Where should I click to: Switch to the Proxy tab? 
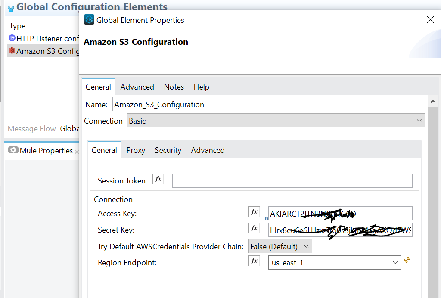tap(135, 150)
